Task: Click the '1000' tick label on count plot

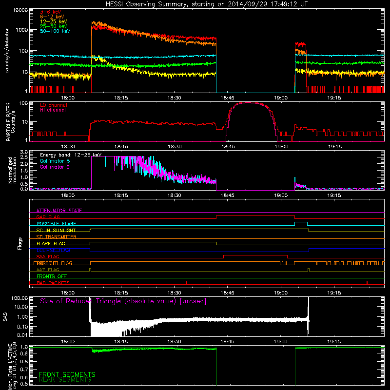Action: 22,30
